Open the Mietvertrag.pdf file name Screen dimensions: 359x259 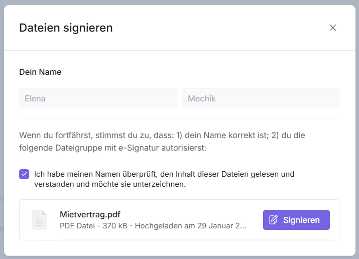click(x=90, y=214)
